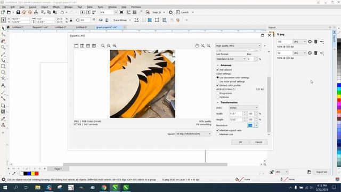This screenshot has width=341, height=192.
Task: Open the High quality JPEG preset dropdown
Action: pyautogui.click(x=238, y=46)
